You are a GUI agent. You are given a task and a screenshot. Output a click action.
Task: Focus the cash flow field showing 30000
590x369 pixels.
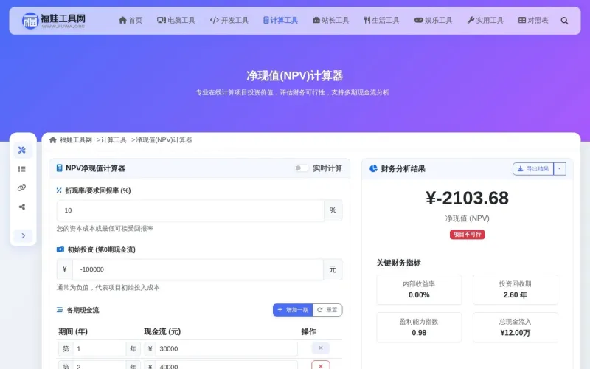click(x=226, y=348)
